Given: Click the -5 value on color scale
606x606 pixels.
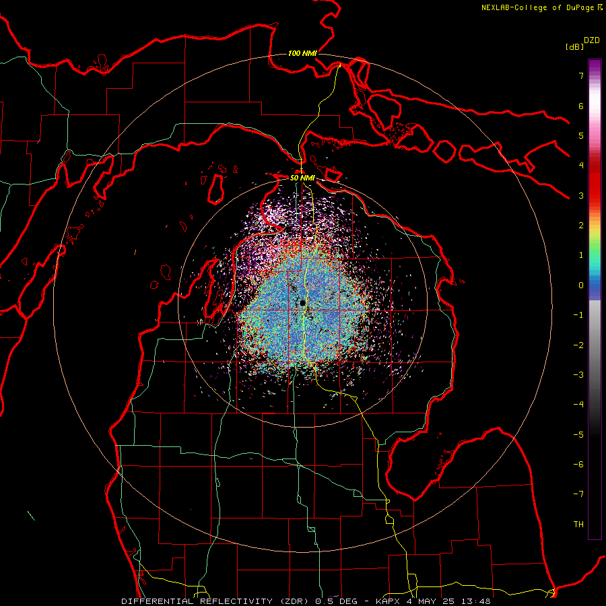Looking at the screenshot, I should 578,435.
